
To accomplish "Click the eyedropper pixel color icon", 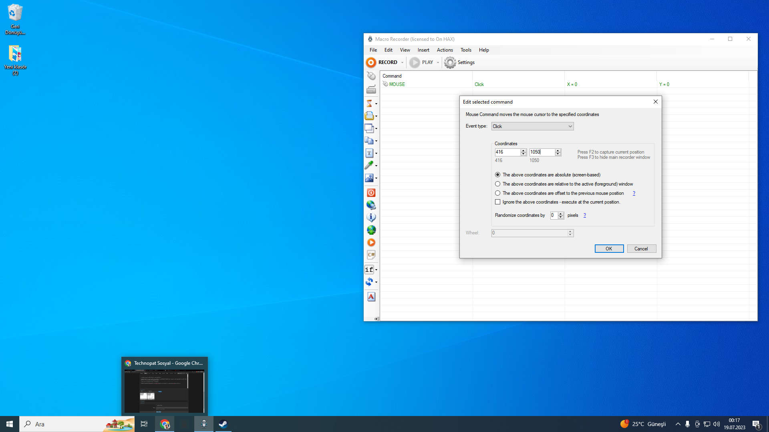I will (x=369, y=165).
